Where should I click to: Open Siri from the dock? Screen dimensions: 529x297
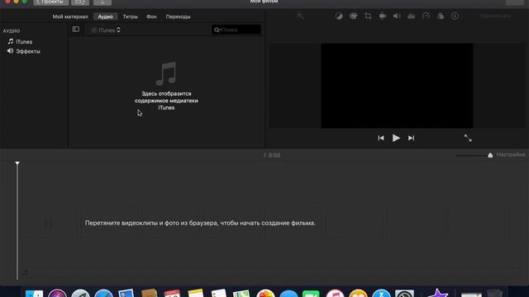click(57, 293)
